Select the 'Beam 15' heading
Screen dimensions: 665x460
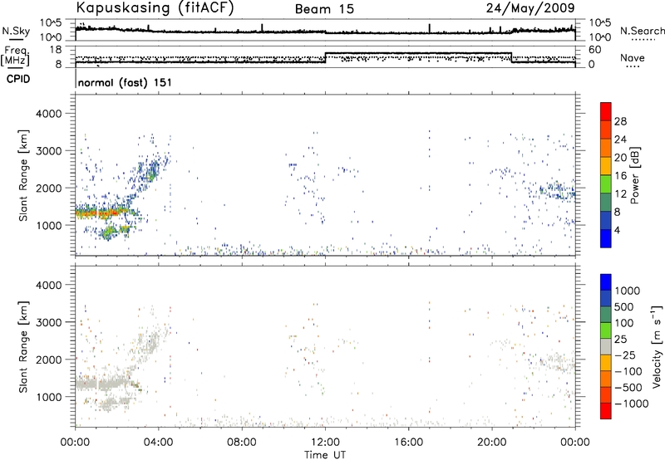coord(324,9)
